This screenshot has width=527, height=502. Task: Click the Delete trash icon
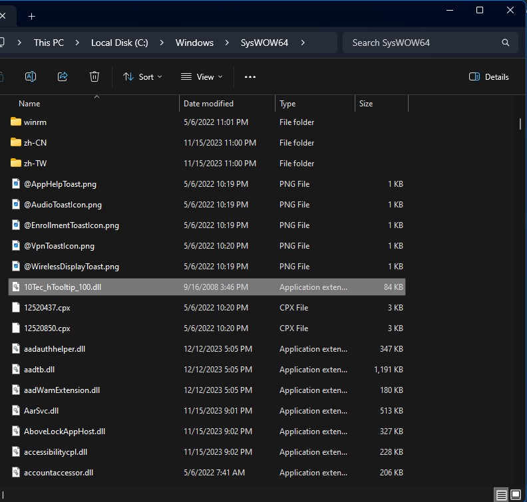coord(94,76)
